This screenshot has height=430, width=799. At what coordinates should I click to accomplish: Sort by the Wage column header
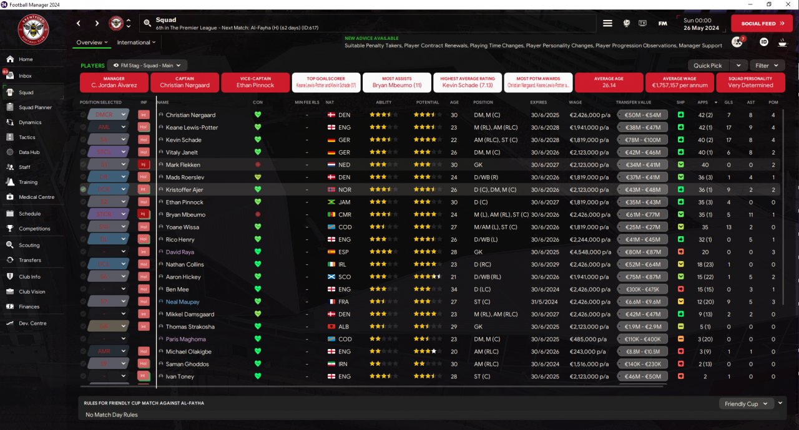[576, 102]
